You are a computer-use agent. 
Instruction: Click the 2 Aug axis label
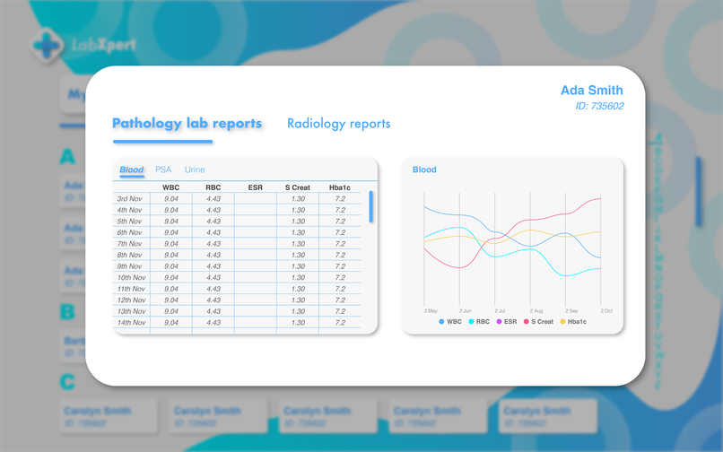(x=536, y=311)
